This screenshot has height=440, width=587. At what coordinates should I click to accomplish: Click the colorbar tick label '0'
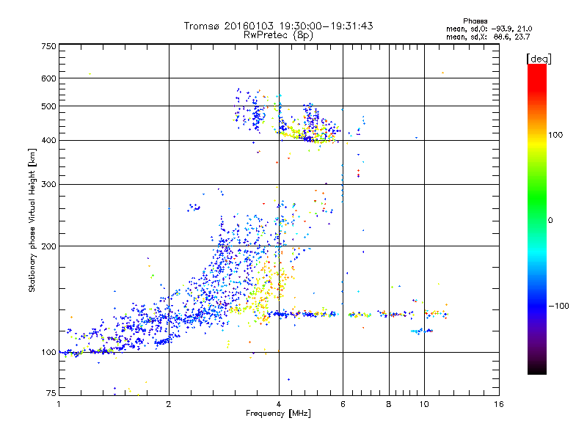point(550,221)
